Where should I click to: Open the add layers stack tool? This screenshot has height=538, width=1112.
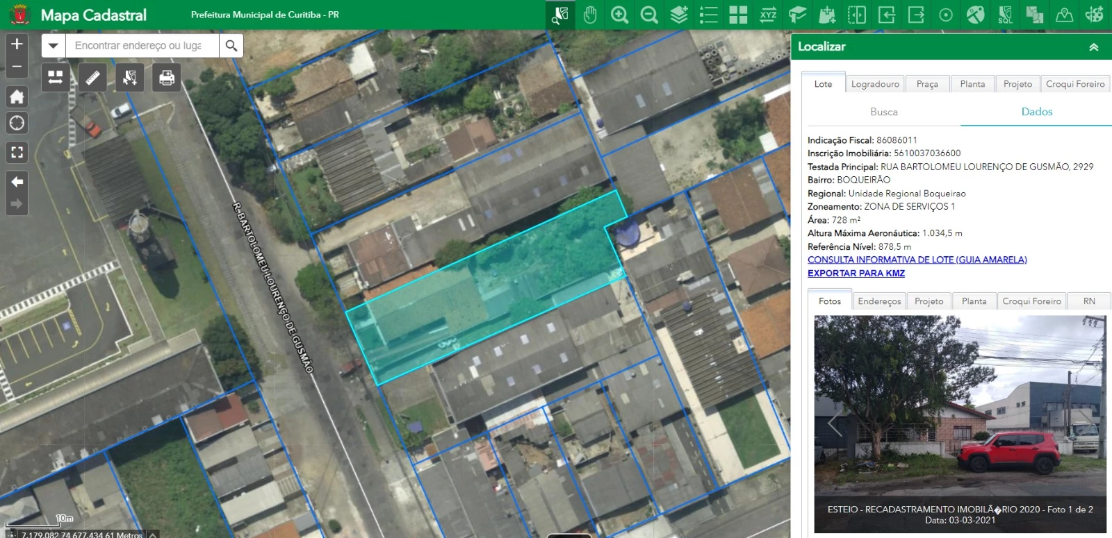[x=679, y=15]
